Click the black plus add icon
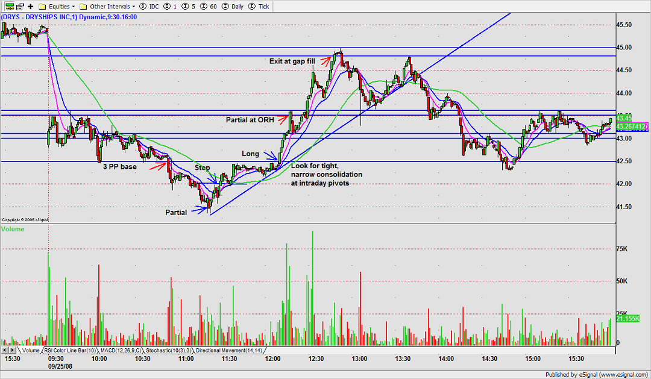The height and width of the screenshot is (379, 651). [30, 6]
